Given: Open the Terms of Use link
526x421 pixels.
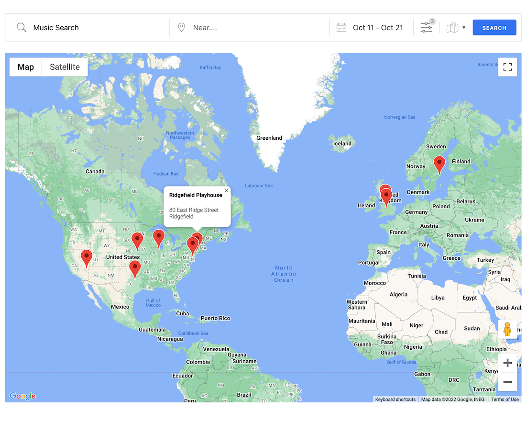Looking at the screenshot, I should [x=504, y=399].
